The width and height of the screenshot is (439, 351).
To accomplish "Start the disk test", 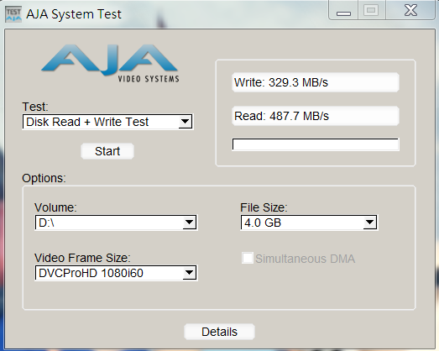I will (x=107, y=151).
